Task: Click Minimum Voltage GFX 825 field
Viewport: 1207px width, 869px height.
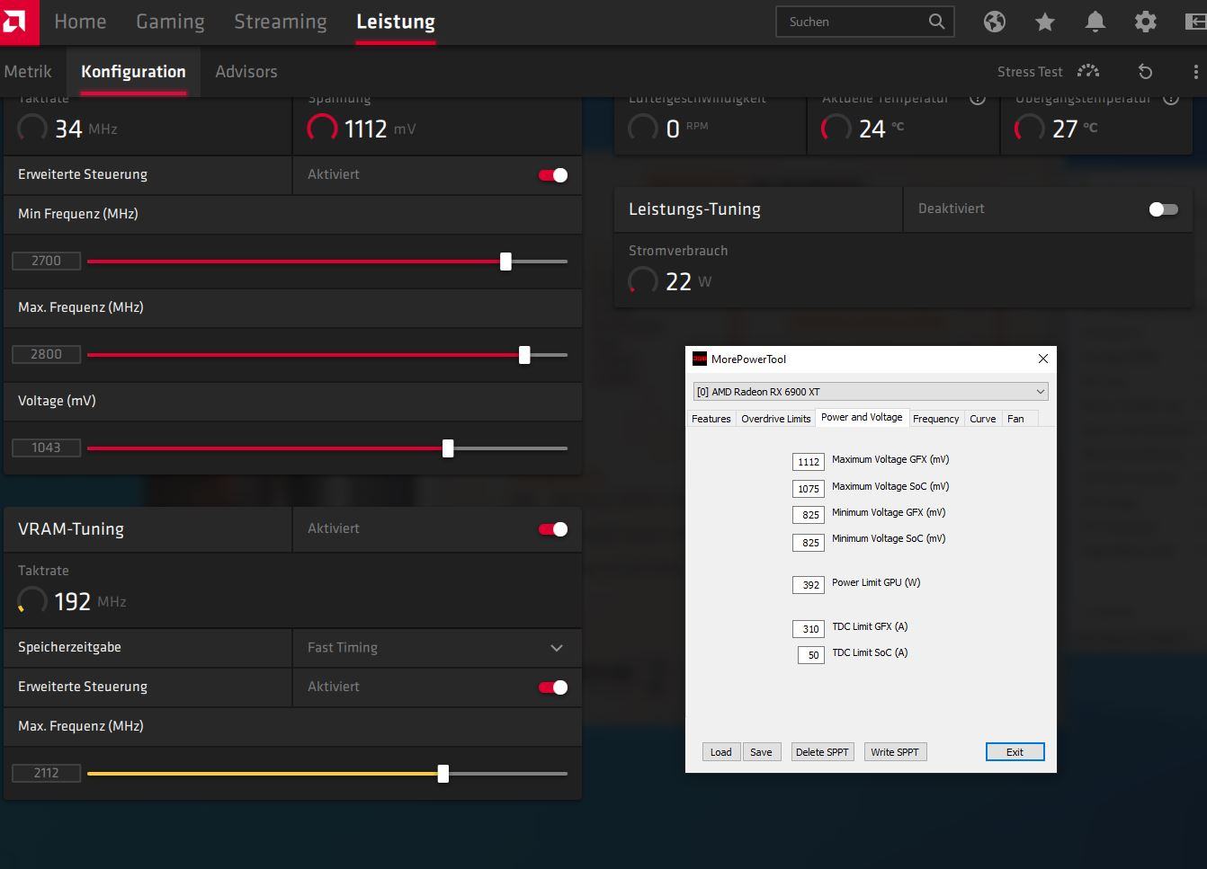Action: tap(809, 515)
